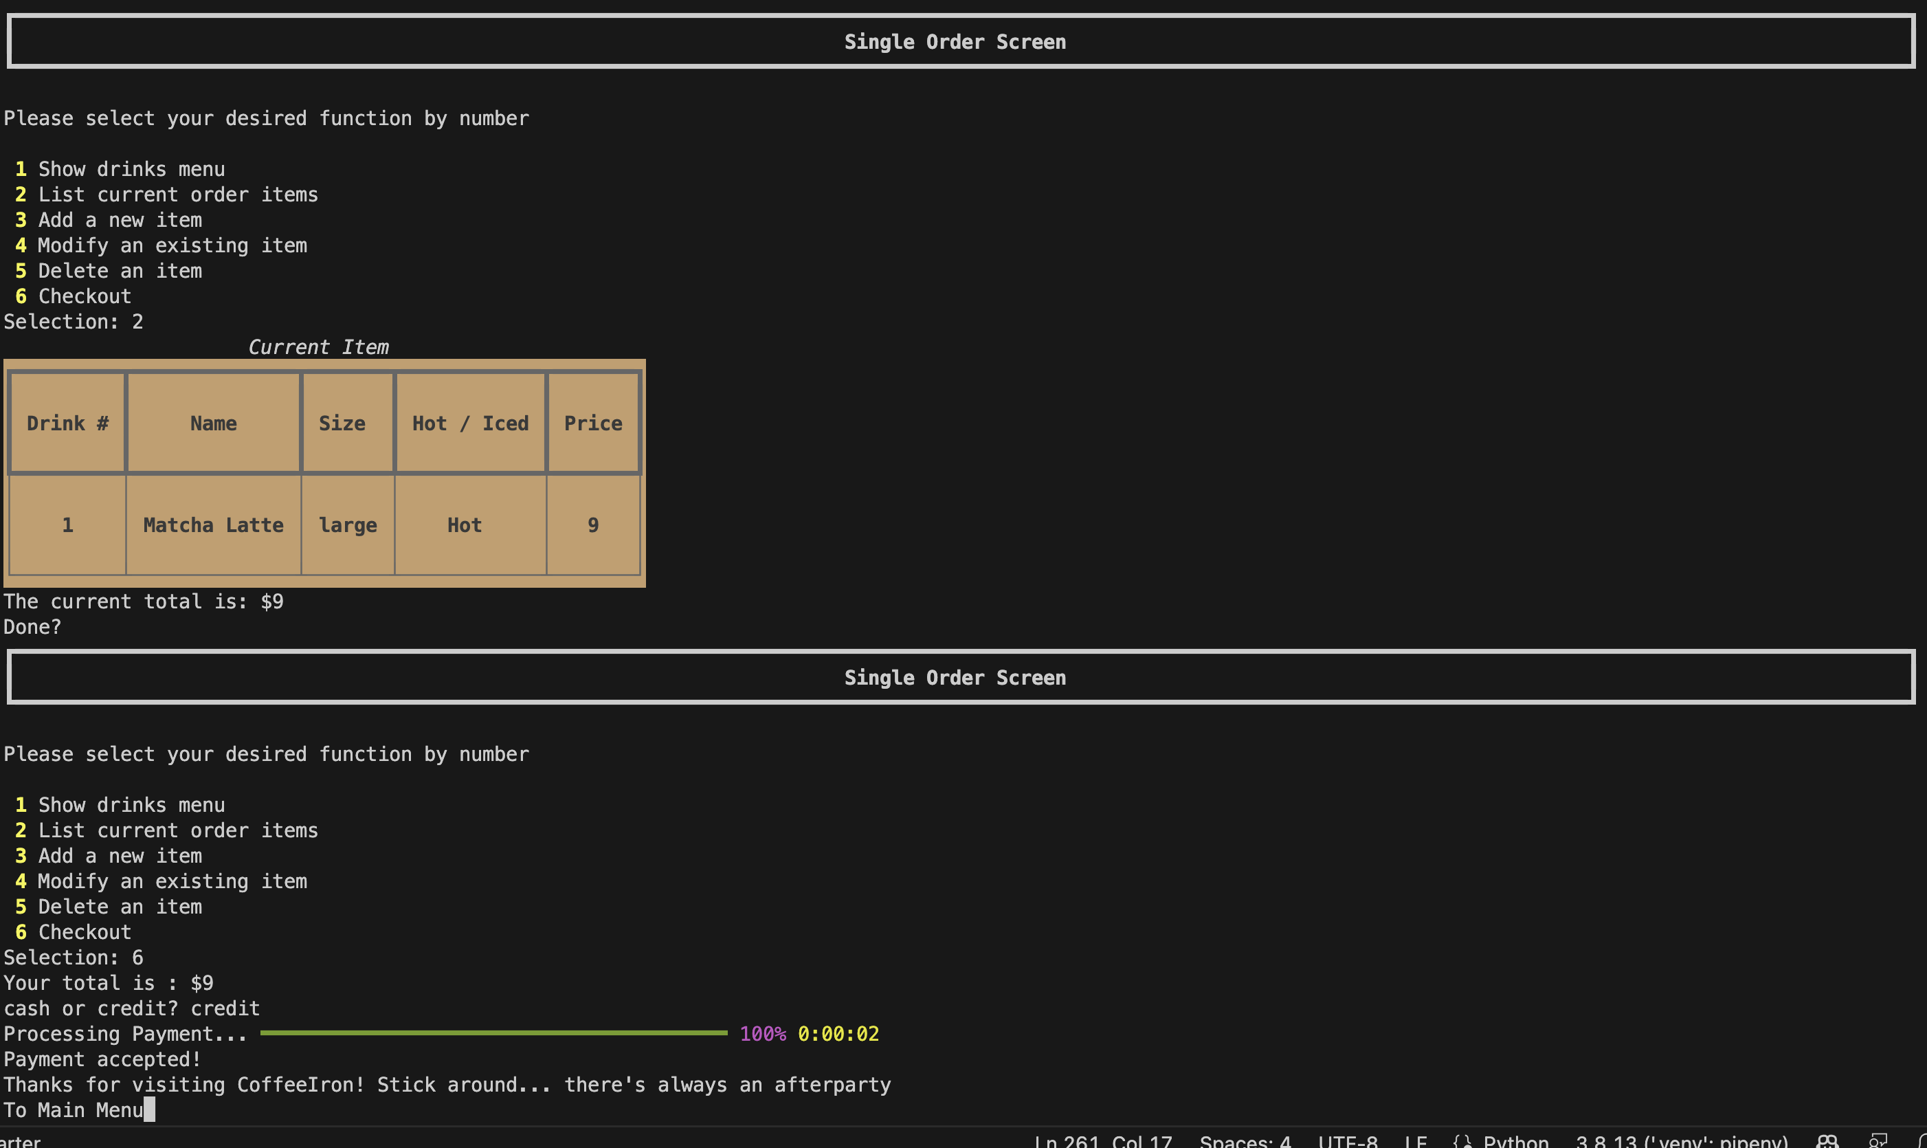
Task: Toggle Done confirmation prompt
Action: [33, 626]
